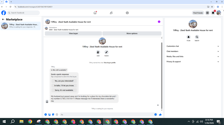Screen dimensions: 224x125
Task: Bookmark this page with the star icon
Action: pyautogui.click(x=212, y=7)
